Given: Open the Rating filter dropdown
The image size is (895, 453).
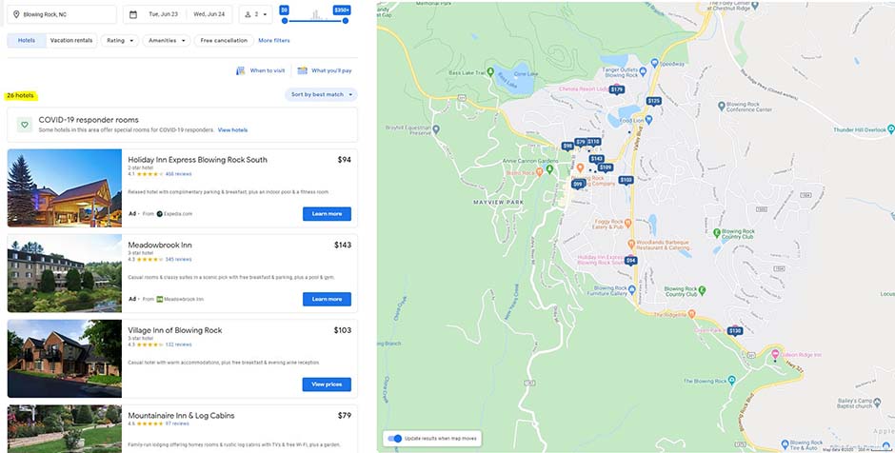Looking at the screenshot, I should [120, 41].
